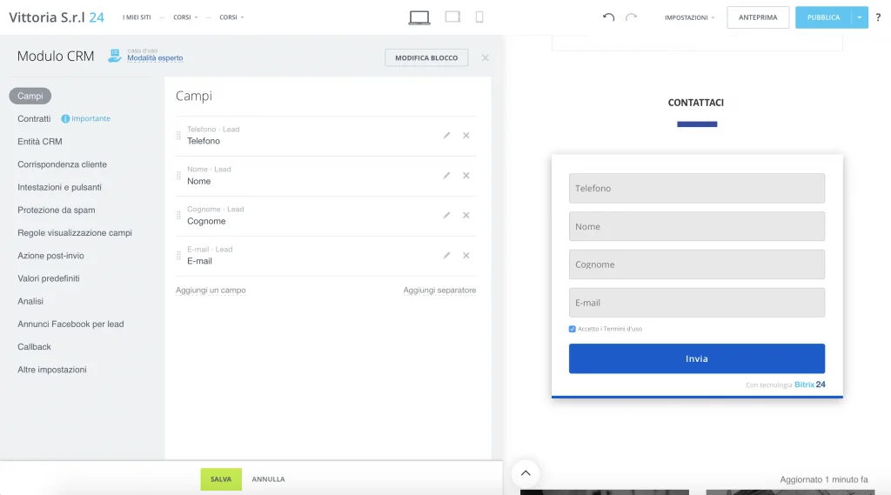Click the importante link
This screenshot has width=891, height=495.
[90, 119]
